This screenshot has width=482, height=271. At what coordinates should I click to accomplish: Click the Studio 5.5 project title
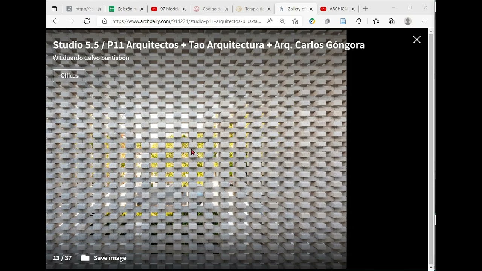pos(209,45)
